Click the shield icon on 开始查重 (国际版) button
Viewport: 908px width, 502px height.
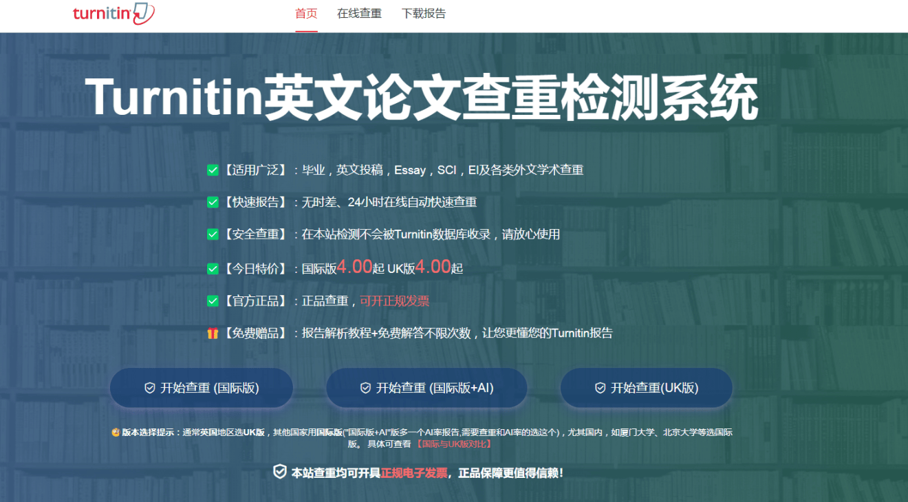coord(150,388)
